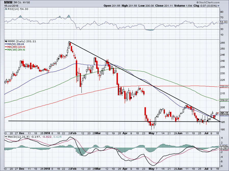Viewport: 229px width, 171px height.
Task: Select the MMM ticker symbol in header
Action: pos(8,3)
